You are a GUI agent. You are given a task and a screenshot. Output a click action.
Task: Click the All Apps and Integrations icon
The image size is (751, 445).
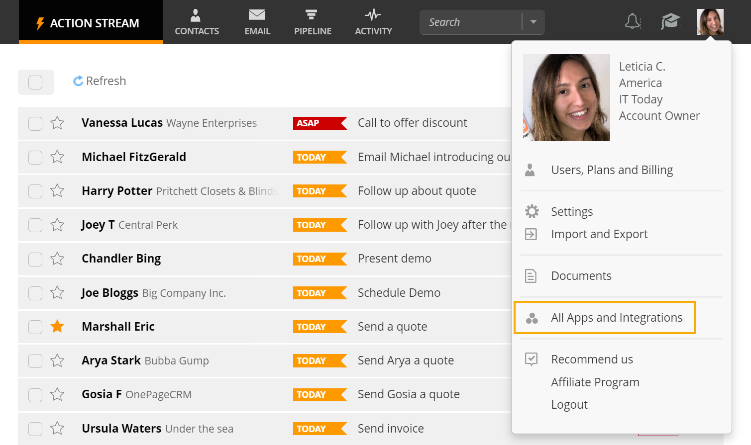coord(532,318)
